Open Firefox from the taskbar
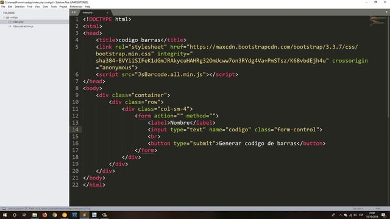 [x=44, y=215]
